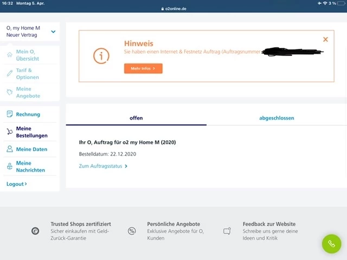The width and height of the screenshot is (347, 260).
Task: Tap the o2online.de address bar
Action: pos(173,9)
